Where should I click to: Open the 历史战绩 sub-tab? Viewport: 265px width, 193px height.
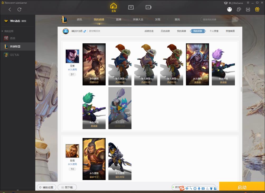[165, 31]
